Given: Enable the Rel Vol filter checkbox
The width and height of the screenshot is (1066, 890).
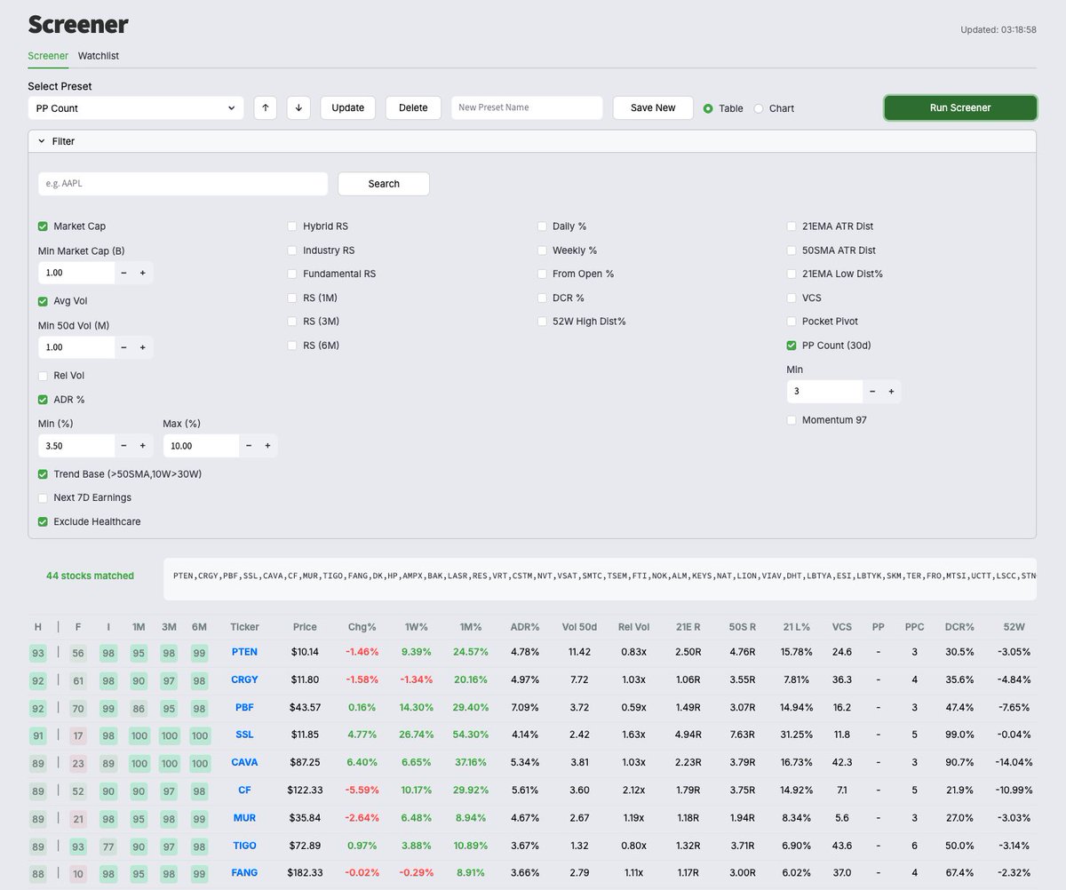Looking at the screenshot, I should click(42, 376).
